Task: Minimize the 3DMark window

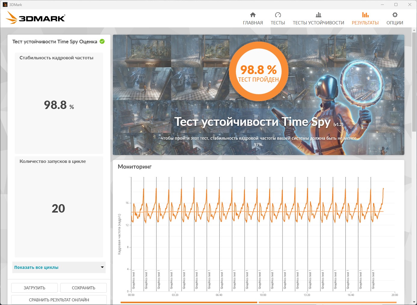Action: pyautogui.click(x=382, y=5)
